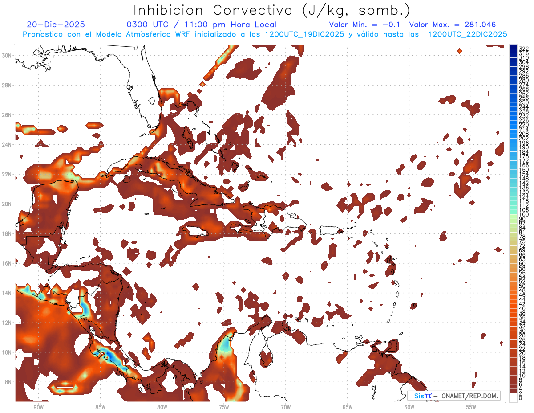Click the dark blue swatch at the top of the color bar
Image resolution: width=534 pixels, height=413 pixels.
[x=513, y=47]
